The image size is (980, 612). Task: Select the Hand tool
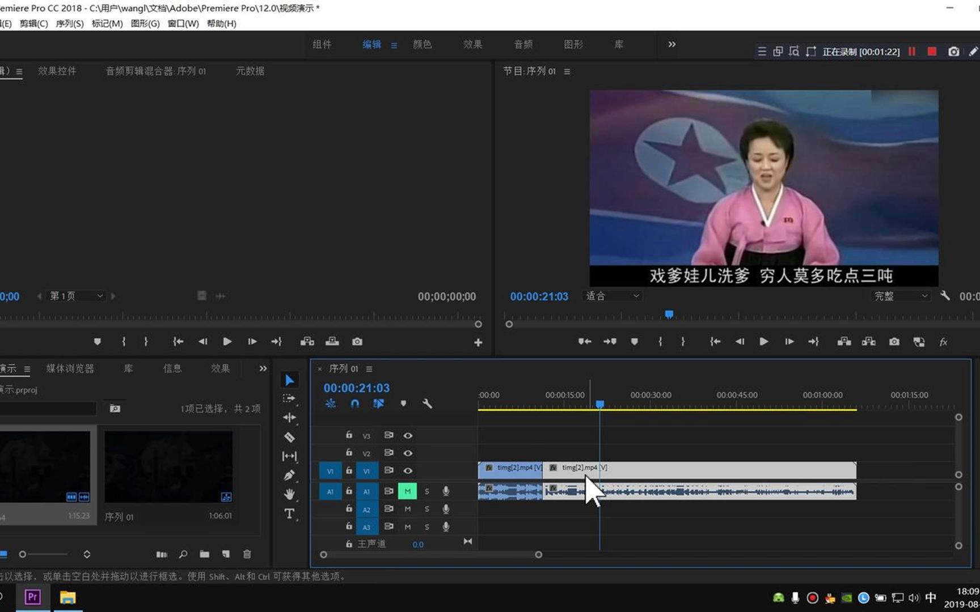click(x=289, y=494)
